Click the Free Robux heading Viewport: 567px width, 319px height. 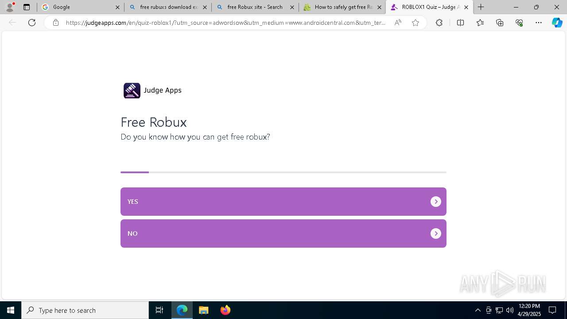pos(154,122)
